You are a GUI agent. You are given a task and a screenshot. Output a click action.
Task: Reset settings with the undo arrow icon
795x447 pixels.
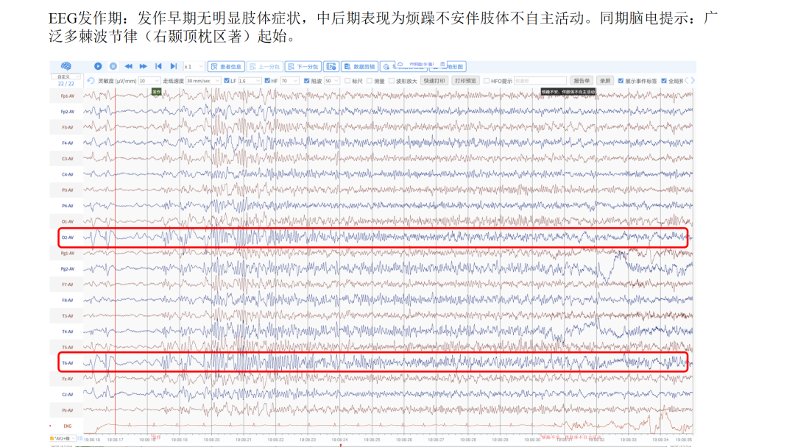91,81
